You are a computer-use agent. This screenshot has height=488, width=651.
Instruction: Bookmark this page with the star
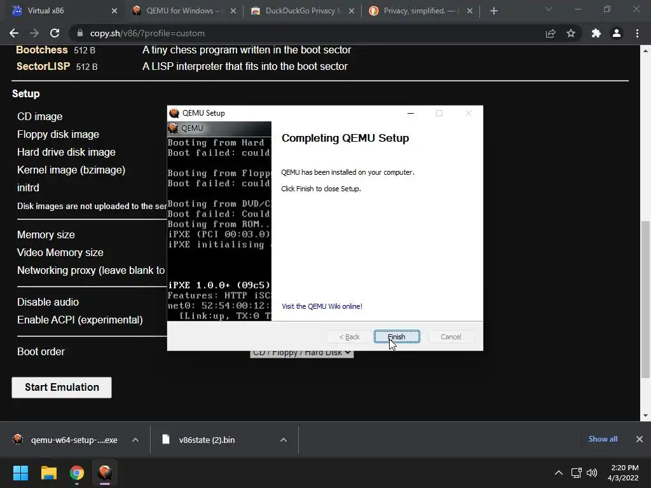tap(571, 33)
